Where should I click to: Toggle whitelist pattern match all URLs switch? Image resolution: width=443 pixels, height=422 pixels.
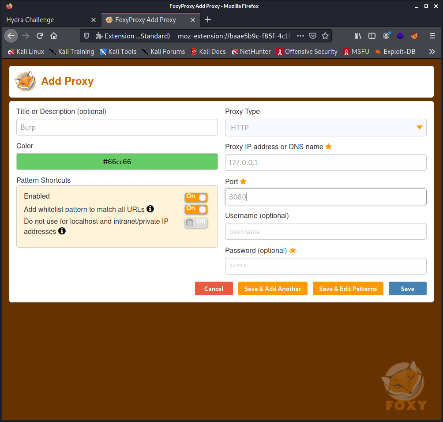pos(196,209)
